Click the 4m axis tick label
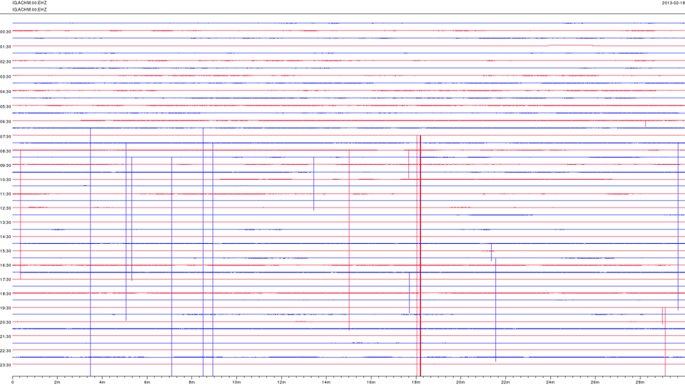 click(102, 382)
